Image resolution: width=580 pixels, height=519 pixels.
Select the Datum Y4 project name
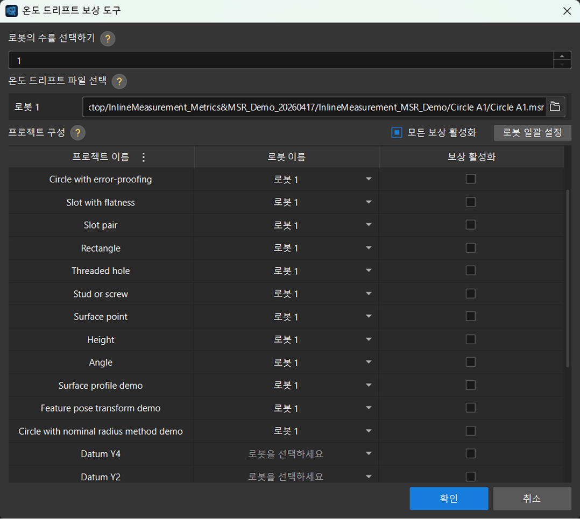tap(101, 454)
